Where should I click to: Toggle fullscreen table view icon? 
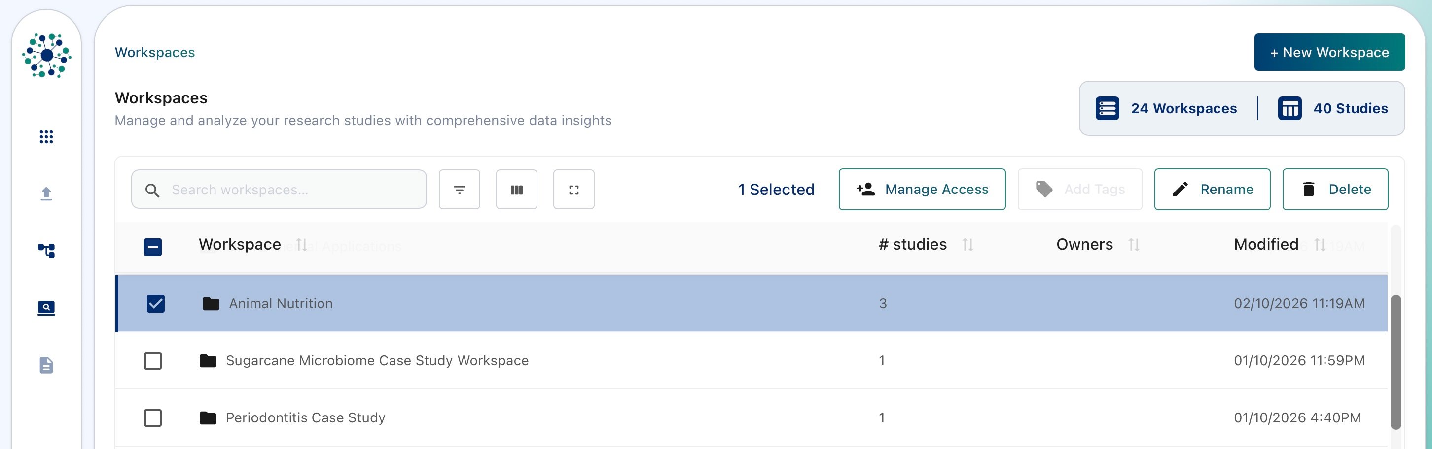tap(573, 190)
